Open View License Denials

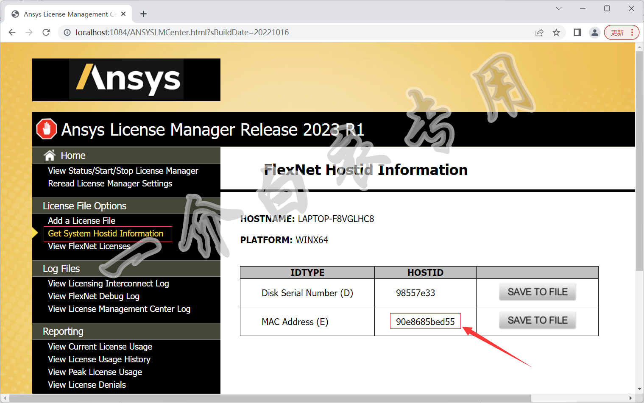click(x=87, y=385)
